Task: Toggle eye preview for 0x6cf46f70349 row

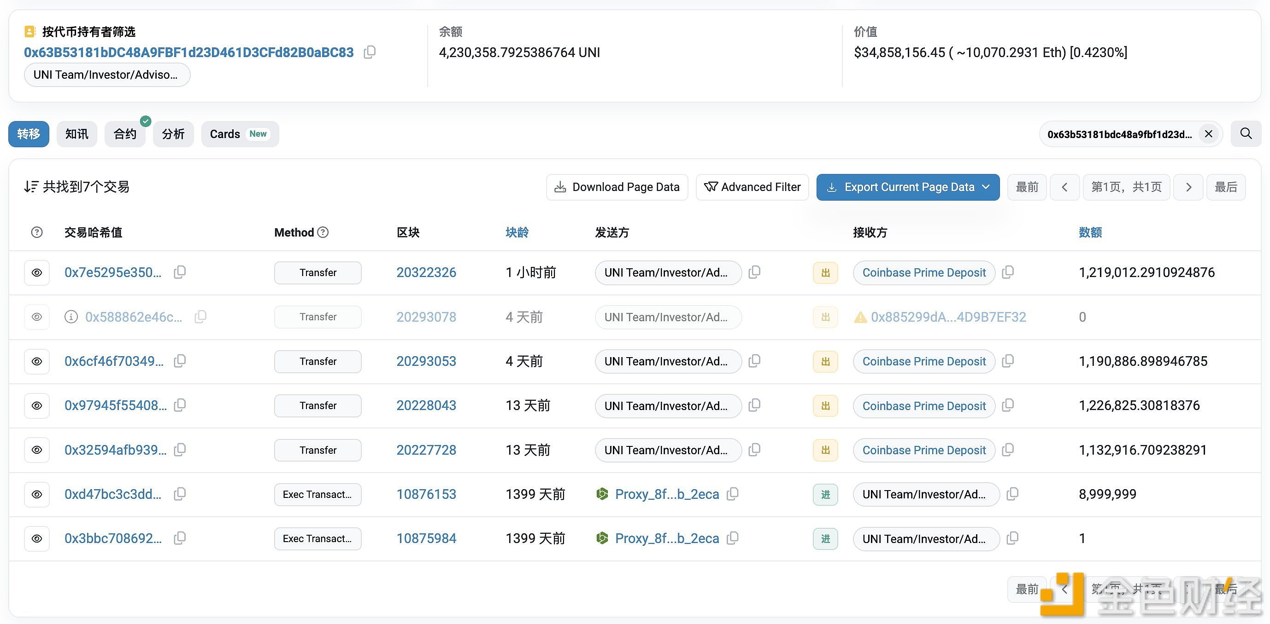Action: pyautogui.click(x=37, y=361)
